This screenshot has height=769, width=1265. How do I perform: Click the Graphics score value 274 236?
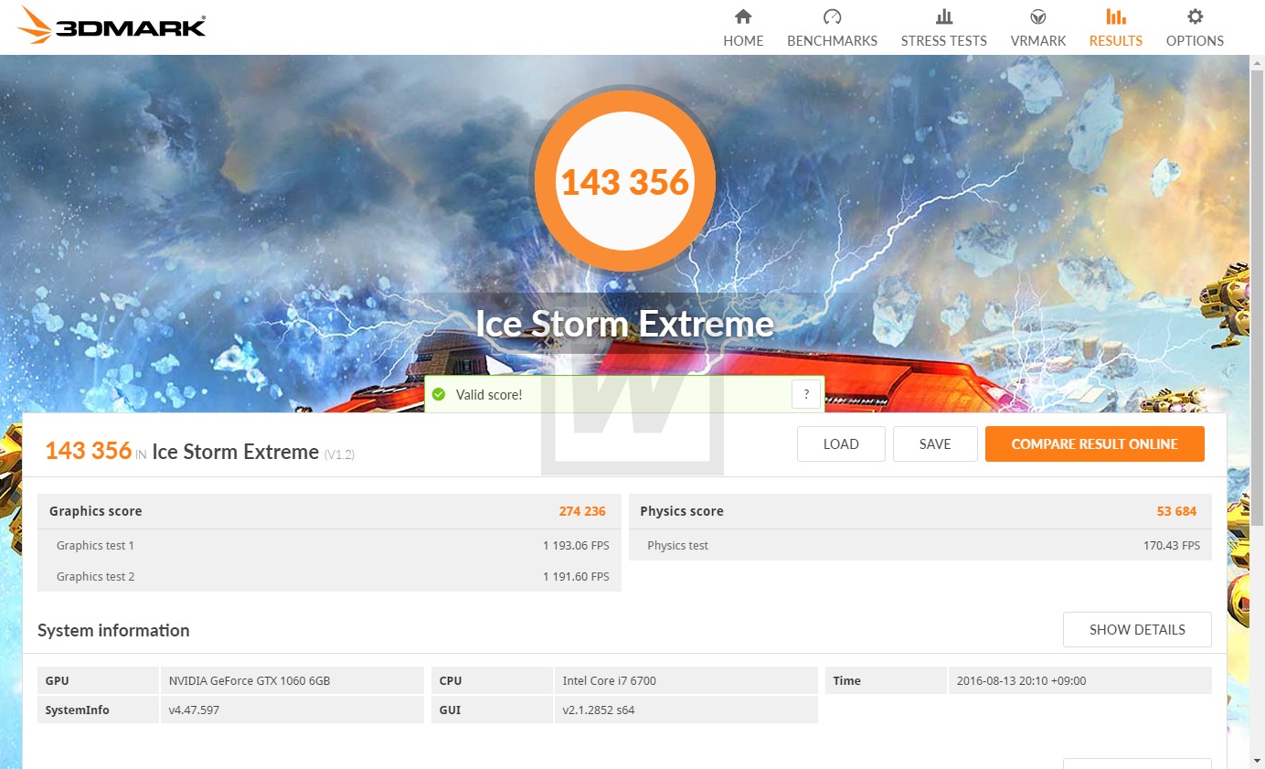582,511
